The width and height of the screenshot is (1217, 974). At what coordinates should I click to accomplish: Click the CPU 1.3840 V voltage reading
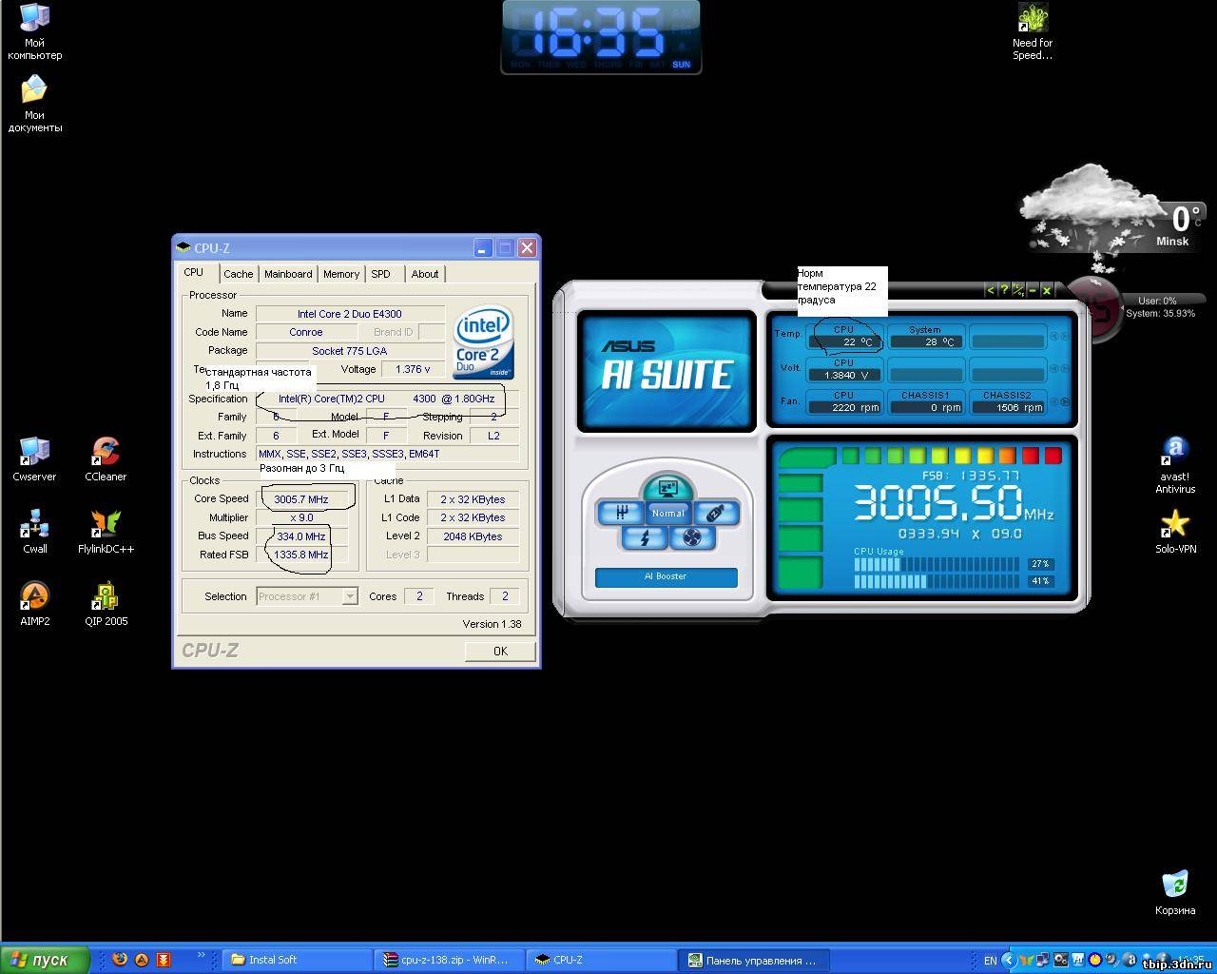(x=844, y=375)
